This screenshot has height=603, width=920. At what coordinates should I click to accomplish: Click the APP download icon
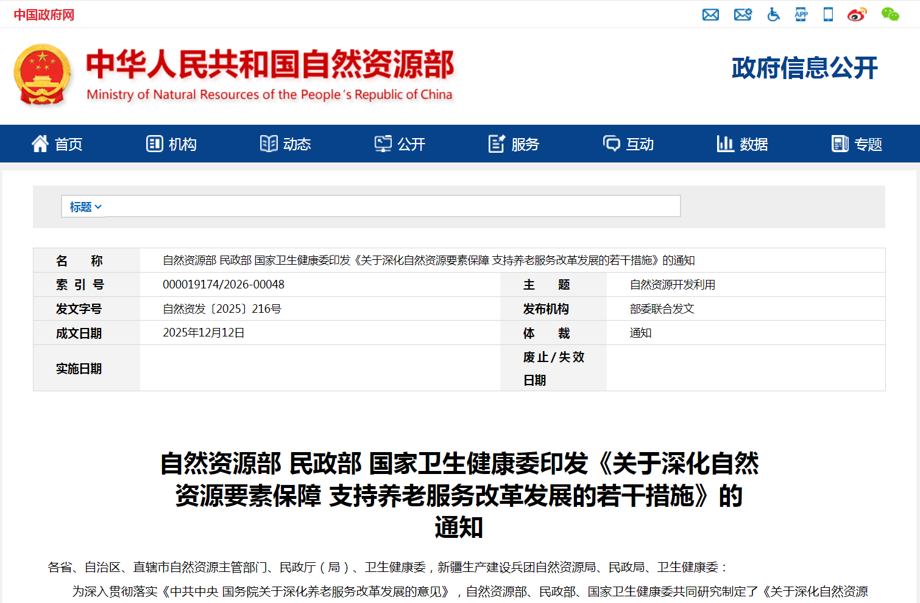pyautogui.click(x=801, y=14)
